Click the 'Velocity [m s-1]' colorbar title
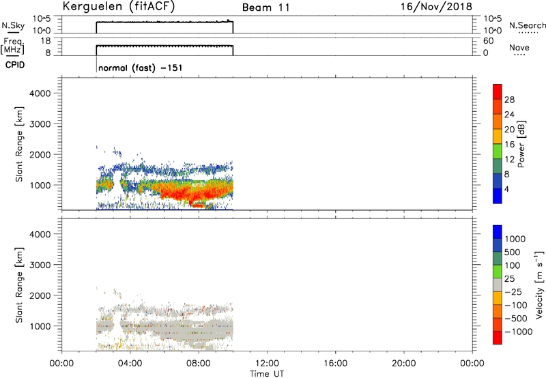 (x=539, y=285)
